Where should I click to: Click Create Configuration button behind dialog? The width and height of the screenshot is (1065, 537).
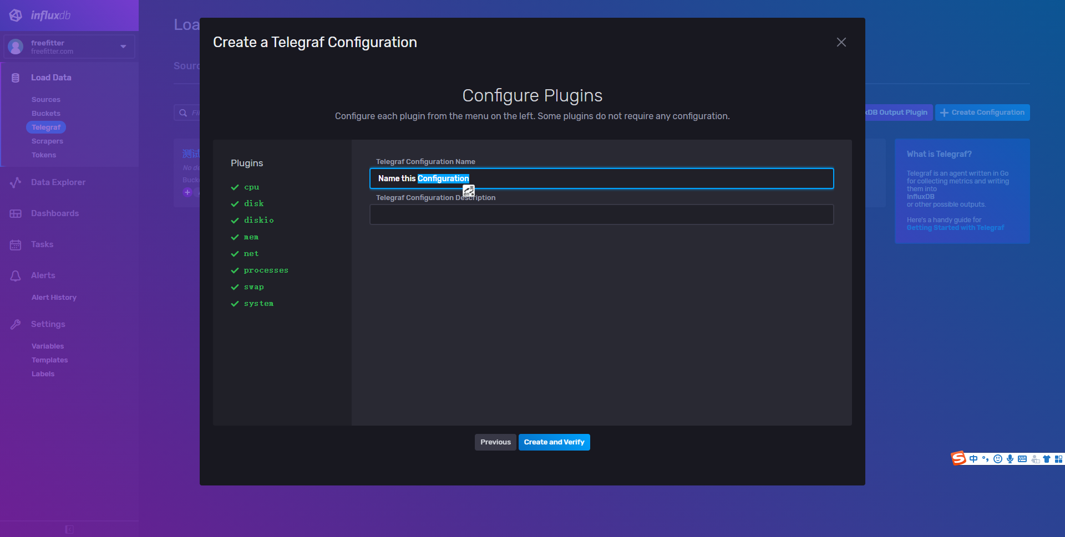pos(982,112)
